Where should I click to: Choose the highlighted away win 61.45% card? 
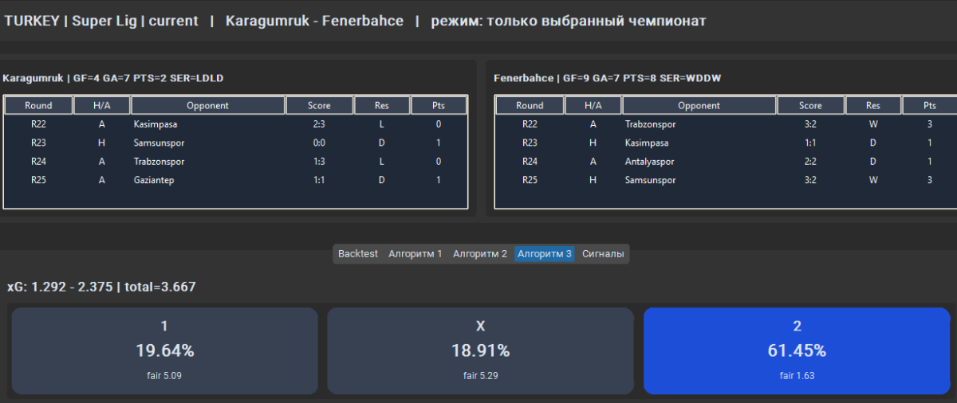[797, 350]
